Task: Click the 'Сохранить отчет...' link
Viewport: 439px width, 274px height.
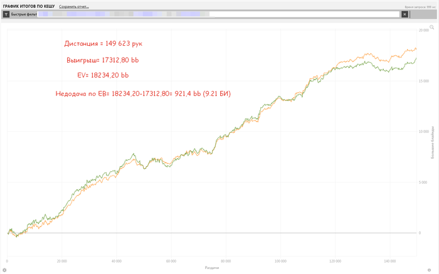Action: [74, 6]
